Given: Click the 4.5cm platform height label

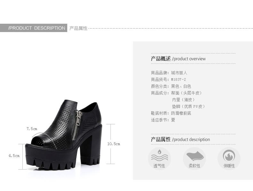Looking at the screenshot, I should coord(14,156).
